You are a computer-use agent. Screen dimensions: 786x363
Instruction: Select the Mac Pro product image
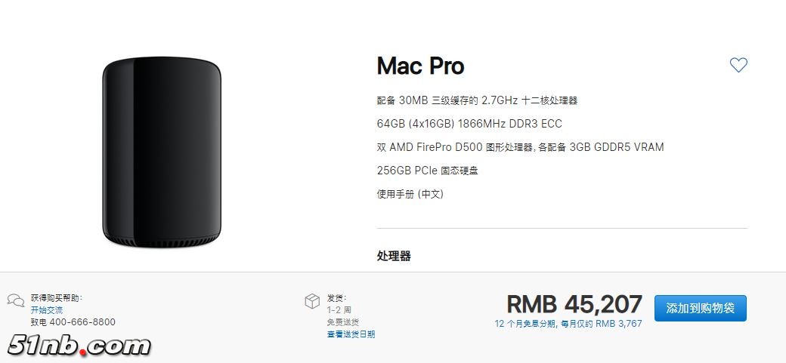coord(162,152)
